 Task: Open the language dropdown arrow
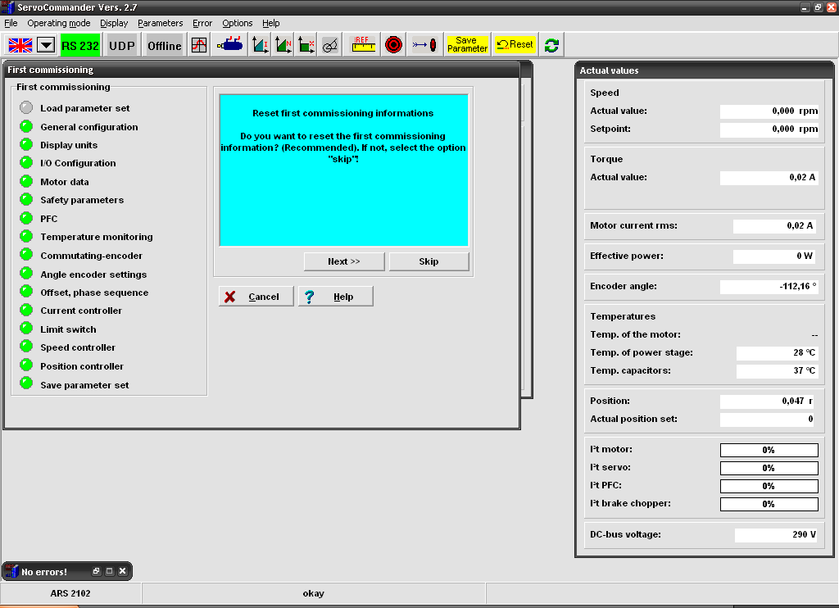(46, 46)
